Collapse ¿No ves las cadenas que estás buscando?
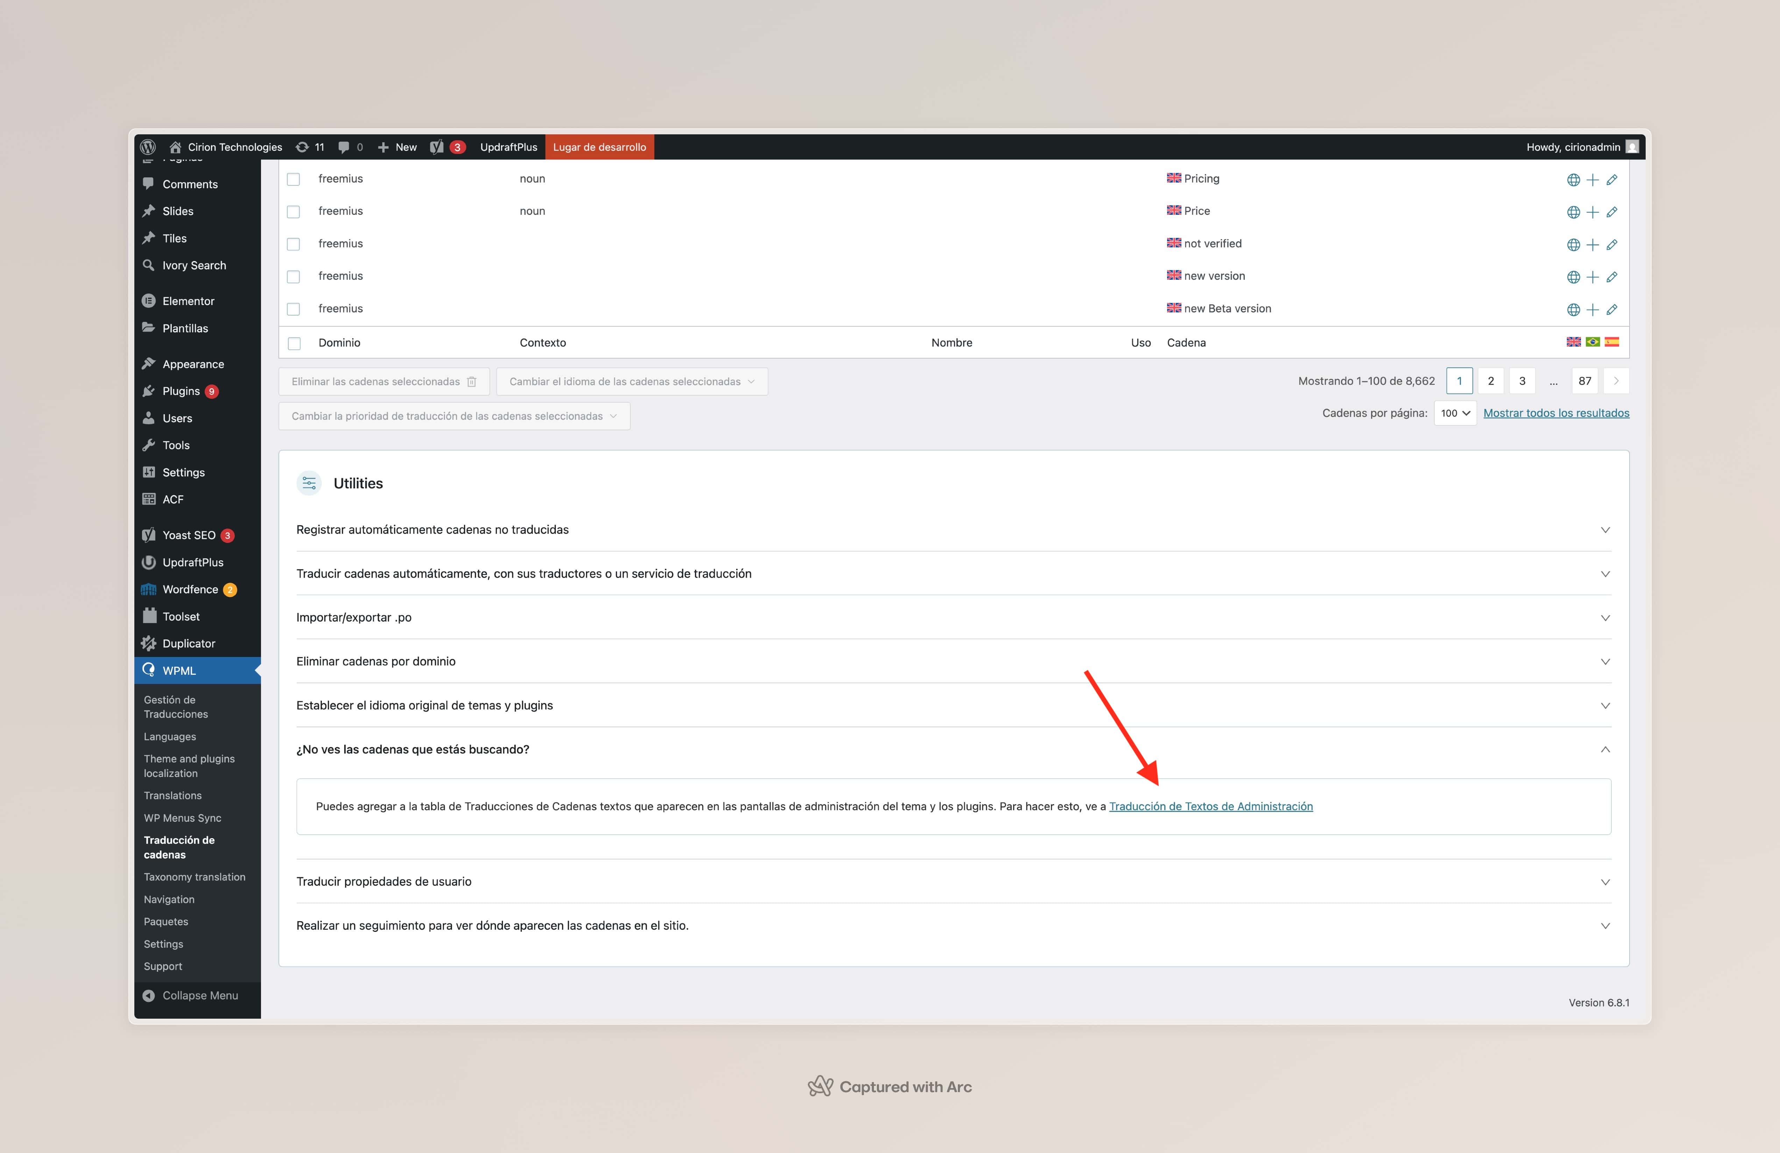The image size is (1780, 1153). point(954,749)
